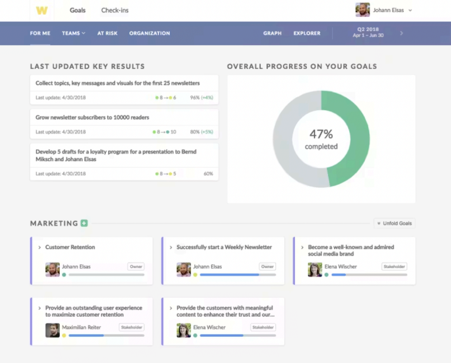
Task: Expand 'Provide the customers with meaningful content' goal
Action: pyautogui.click(x=171, y=308)
